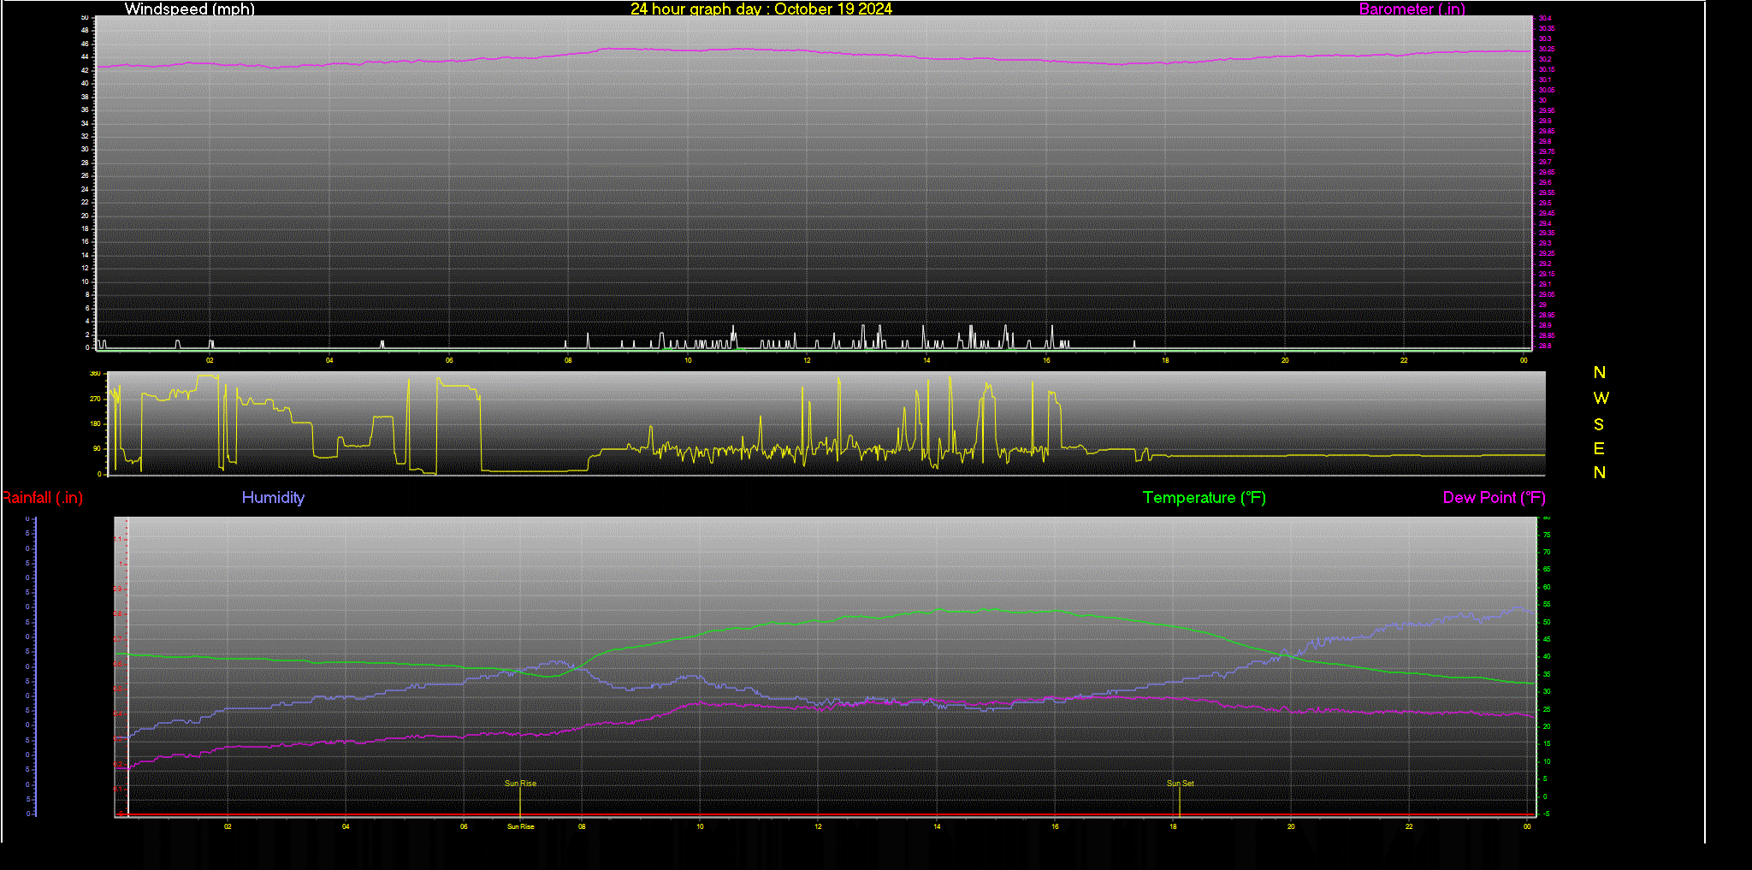Click the "14" hour label under the temperature graph

937,826
